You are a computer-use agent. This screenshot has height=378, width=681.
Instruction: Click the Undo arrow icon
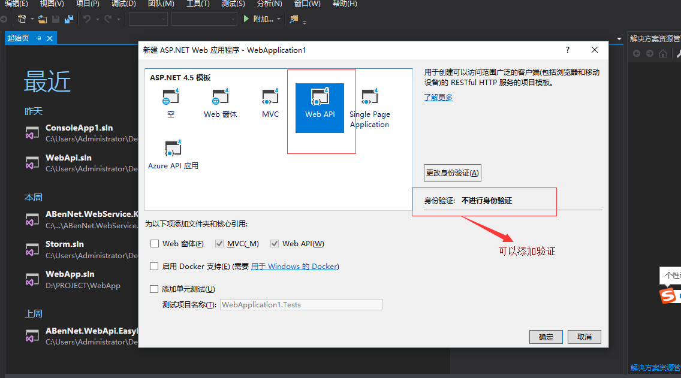(87, 19)
